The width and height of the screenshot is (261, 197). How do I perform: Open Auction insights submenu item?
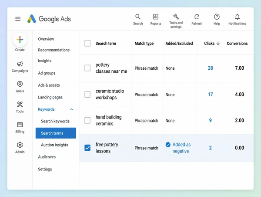pyautogui.click(x=54, y=145)
